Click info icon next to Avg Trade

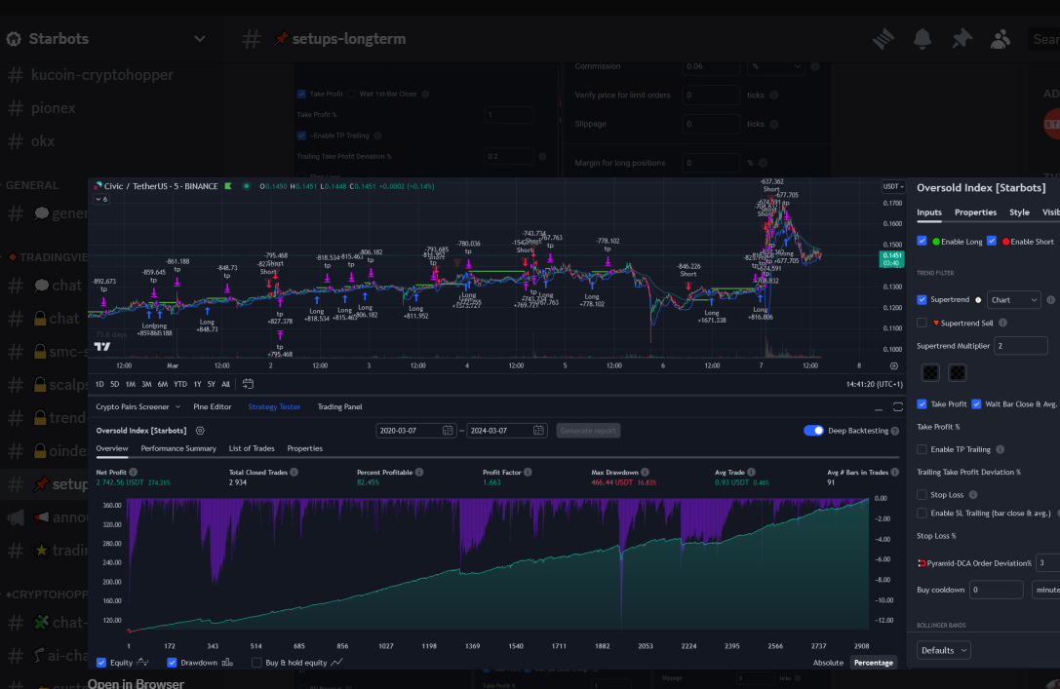(x=752, y=473)
